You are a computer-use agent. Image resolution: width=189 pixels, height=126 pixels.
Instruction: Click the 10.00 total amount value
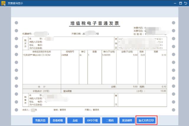(x=163, y=91)
